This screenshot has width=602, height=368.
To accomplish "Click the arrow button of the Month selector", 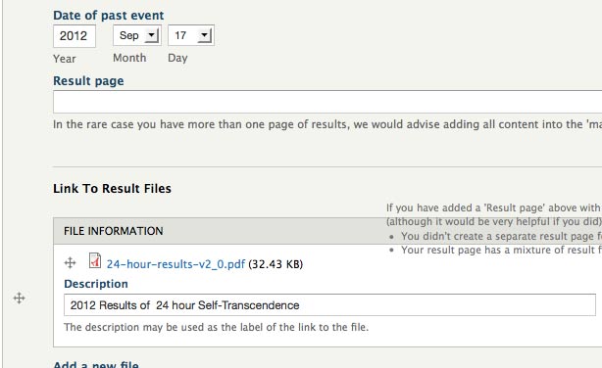I will click(152, 35).
